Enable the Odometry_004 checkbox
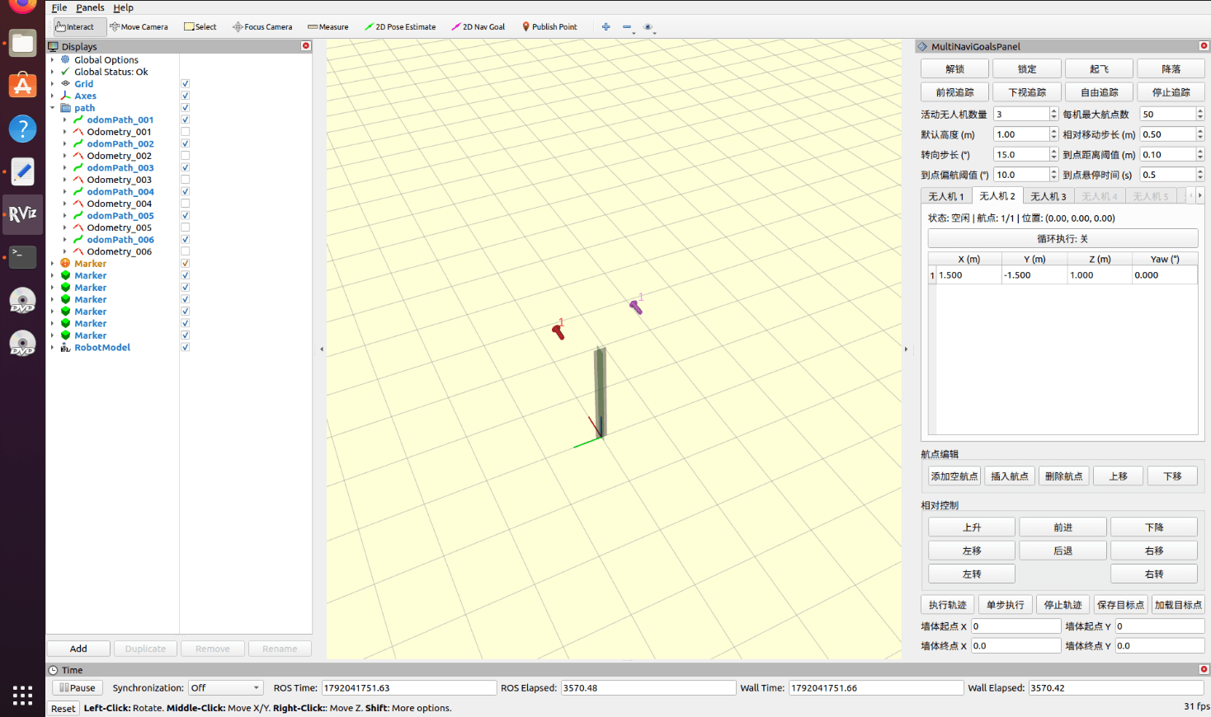 pos(186,204)
